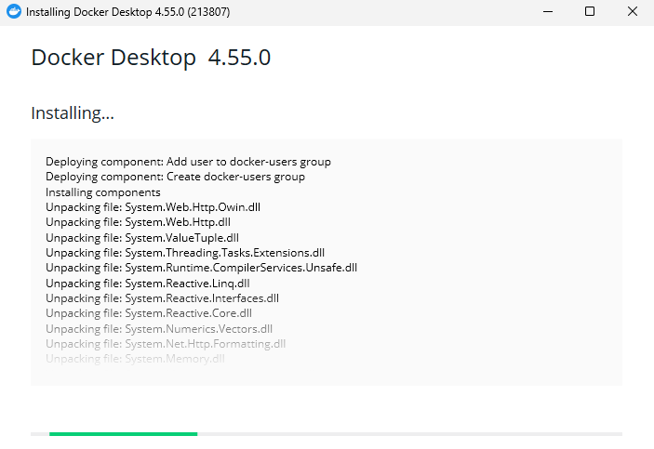654x449 pixels.
Task: Maximize the Docker installer window
Action: pyautogui.click(x=590, y=12)
